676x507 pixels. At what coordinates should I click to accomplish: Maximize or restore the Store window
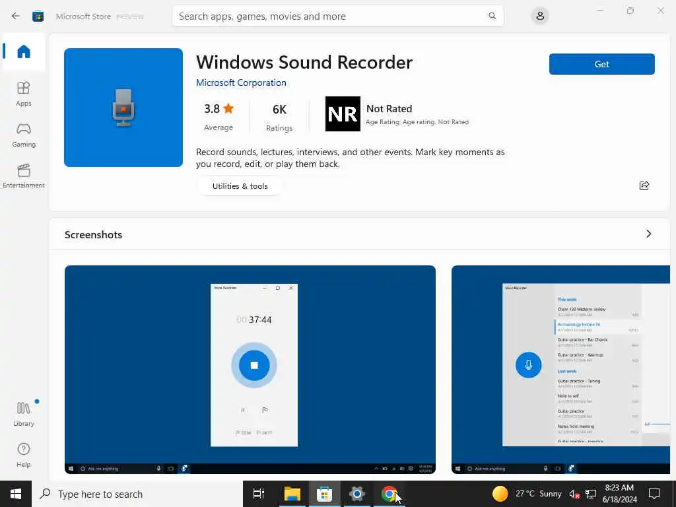click(x=630, y=11)
